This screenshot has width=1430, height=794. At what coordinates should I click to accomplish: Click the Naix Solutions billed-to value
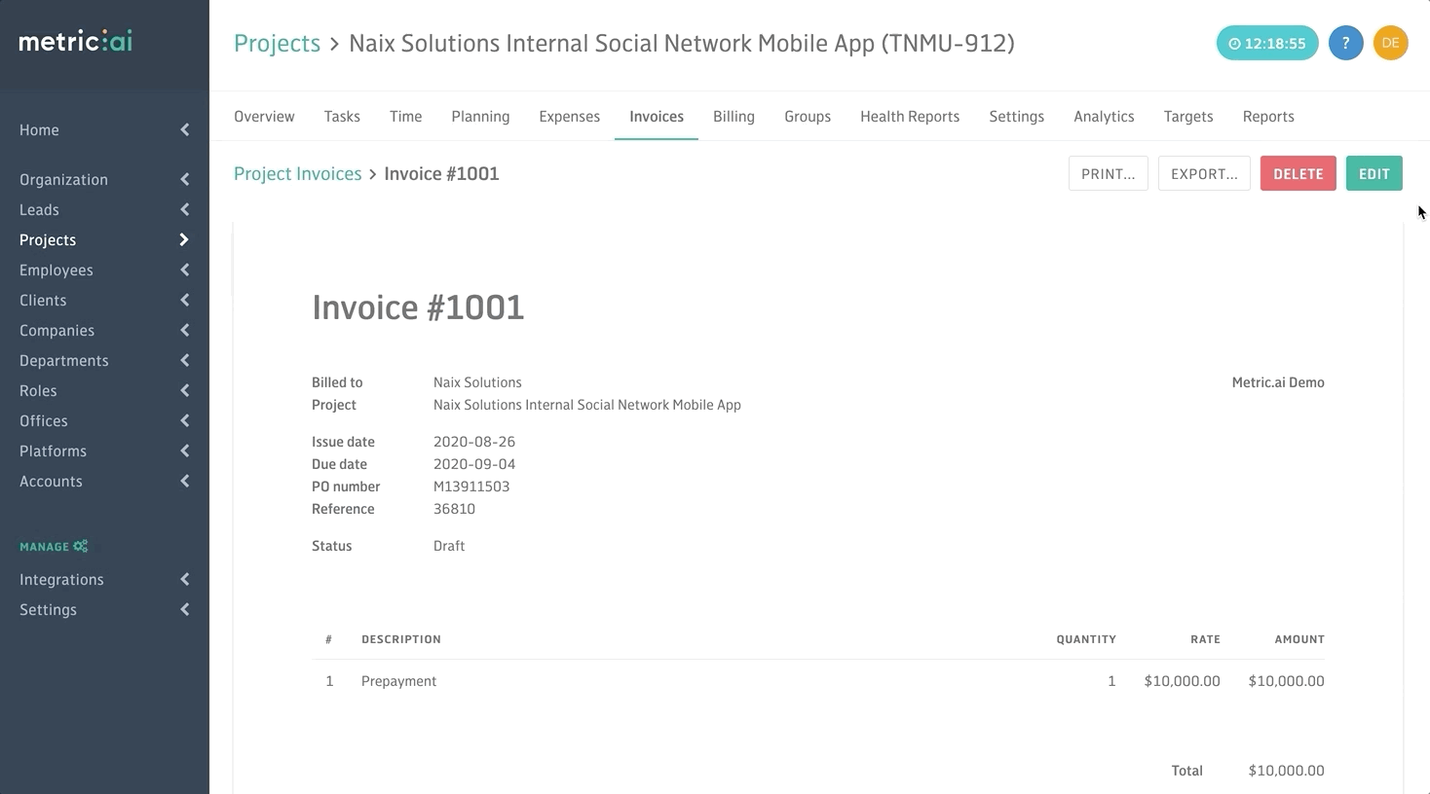tap(477, 382)
